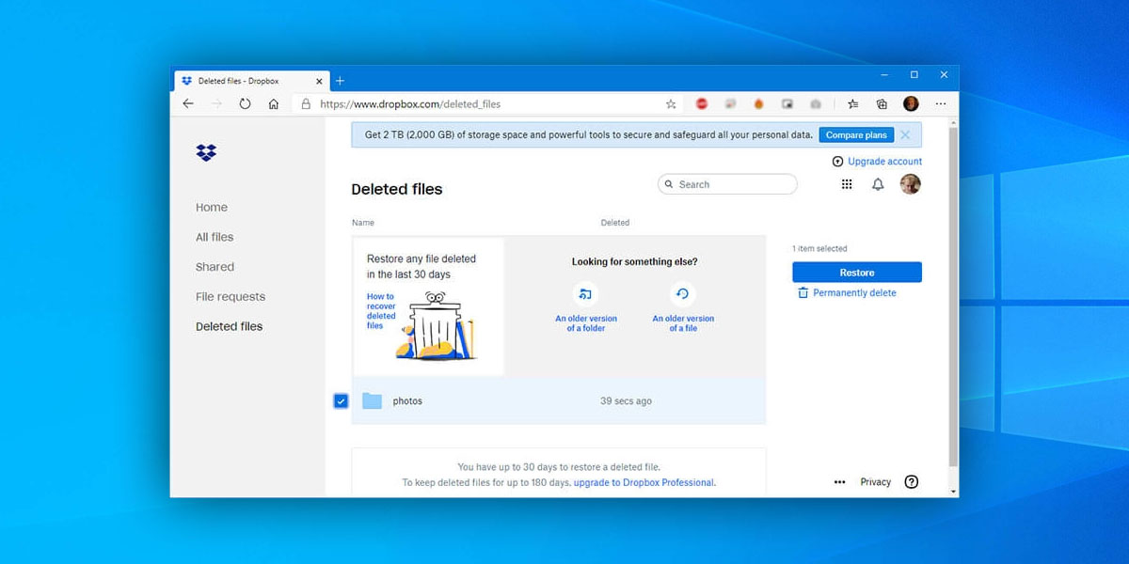
Task: Click the Compare plans button
Action: click(x=856, y=134)
